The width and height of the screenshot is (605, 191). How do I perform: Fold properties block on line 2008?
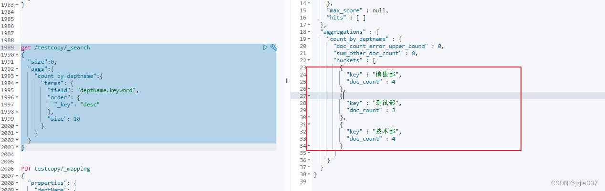tap(18, 183)
